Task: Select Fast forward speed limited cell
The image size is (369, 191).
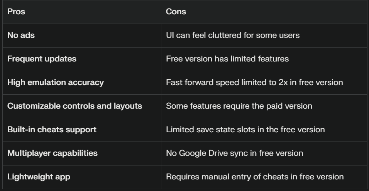Action: 264,82
